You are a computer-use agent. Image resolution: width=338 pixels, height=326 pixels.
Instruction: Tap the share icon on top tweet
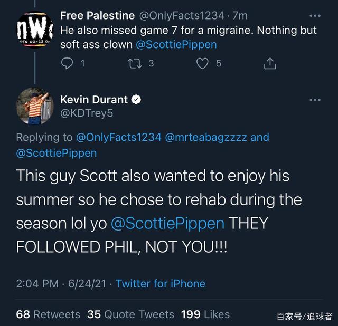pos(269,64)
